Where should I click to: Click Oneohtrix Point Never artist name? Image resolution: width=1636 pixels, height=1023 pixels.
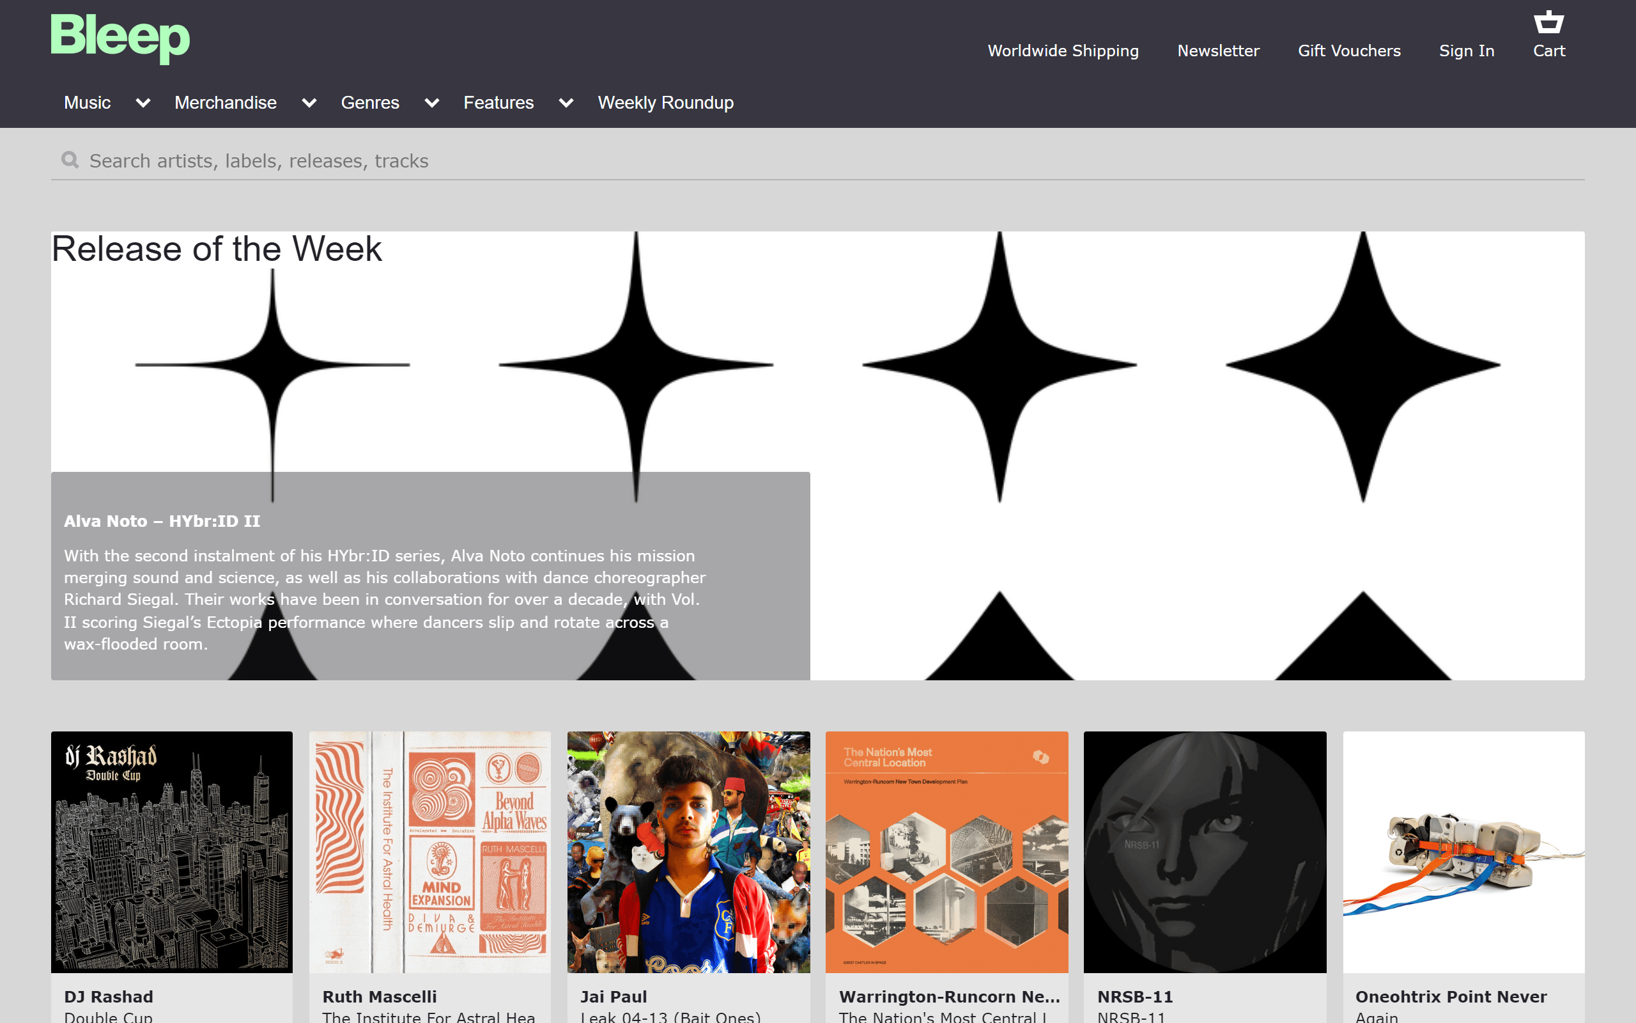1451,997
